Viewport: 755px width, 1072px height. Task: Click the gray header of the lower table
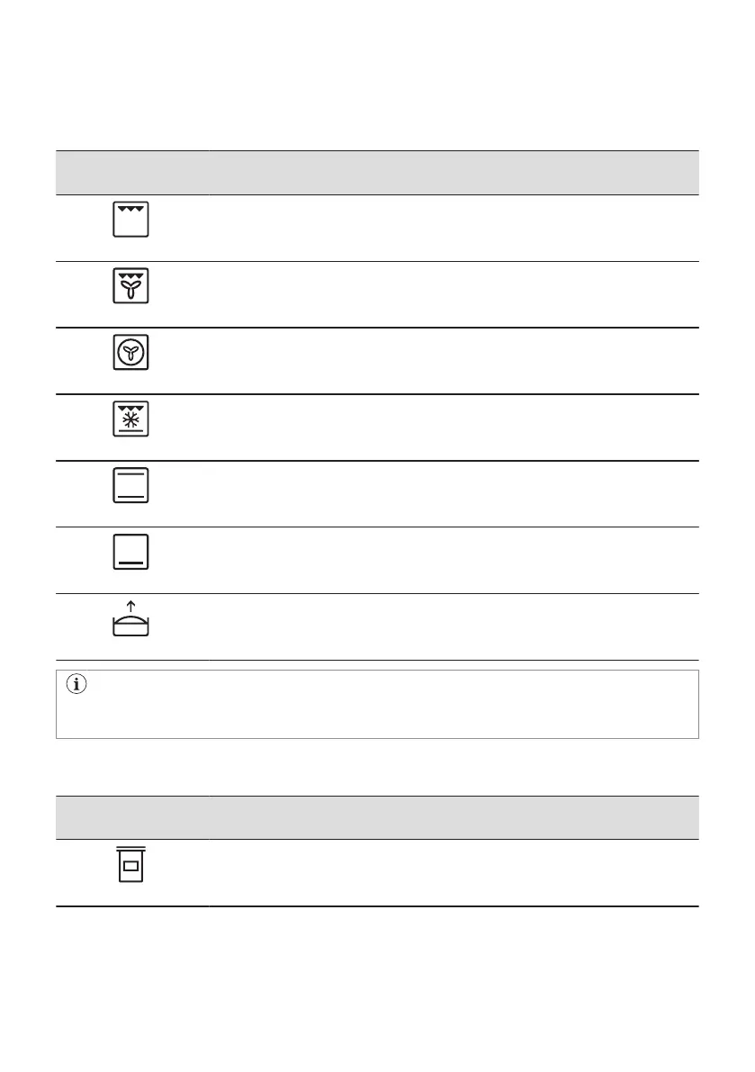point(377,816)
